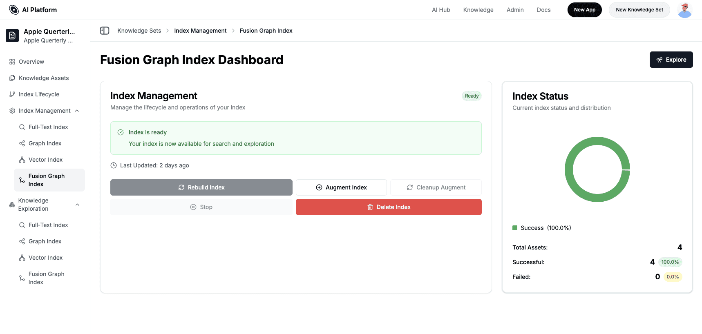Click the Knowledge Exploration cubes icon
Screen dimensions: 702x334
pyautogui.click(x=12, y=205)
